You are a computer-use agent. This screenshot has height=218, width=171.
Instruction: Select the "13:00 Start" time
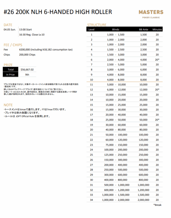25,30
